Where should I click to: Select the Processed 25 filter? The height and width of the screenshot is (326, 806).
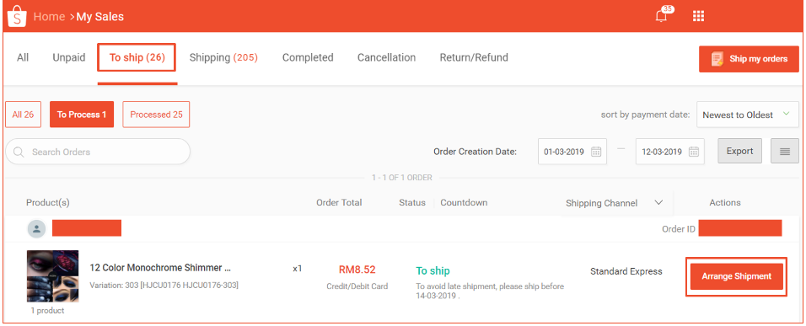point(156,115)
